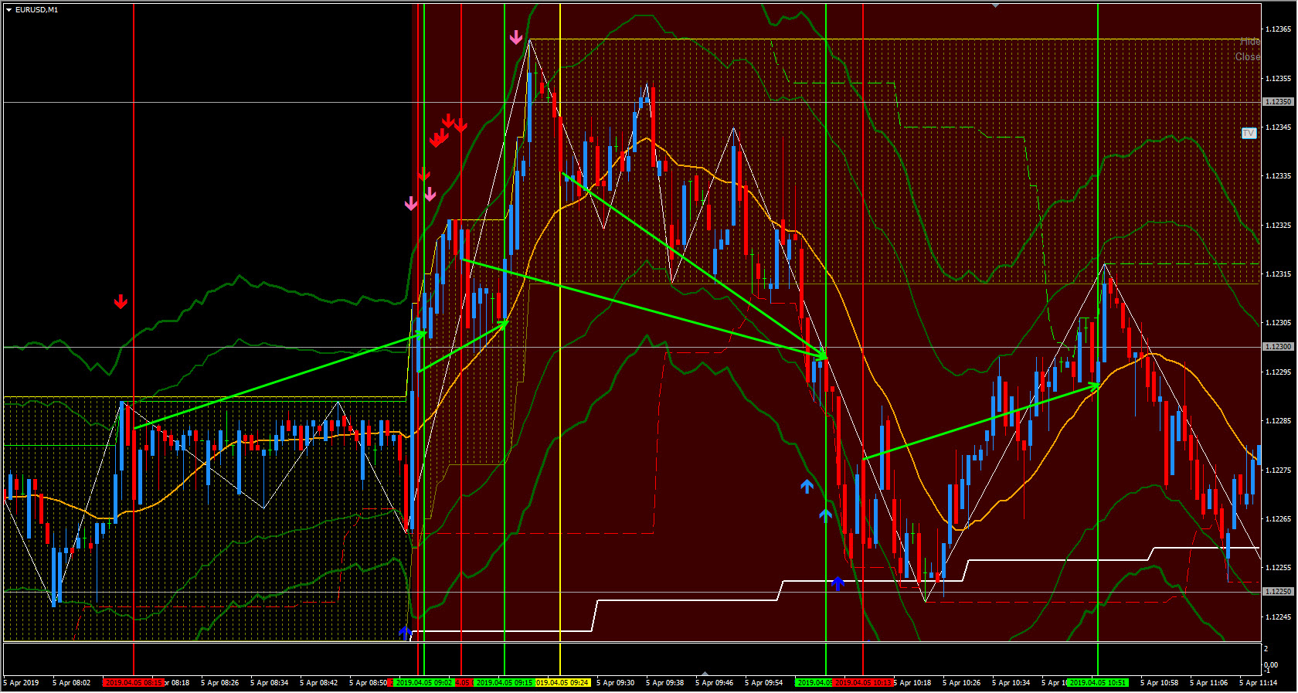1298x693 pixels.
Task: Click the Hide label on the chart
Action: pos(1249,41)
